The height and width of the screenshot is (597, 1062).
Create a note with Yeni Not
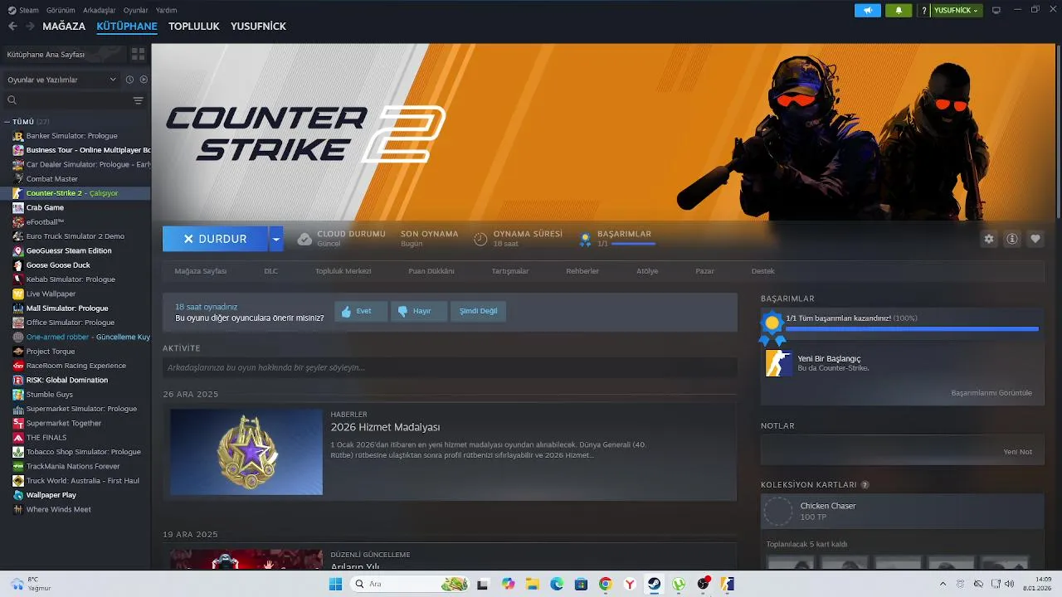coord(1018,452)
